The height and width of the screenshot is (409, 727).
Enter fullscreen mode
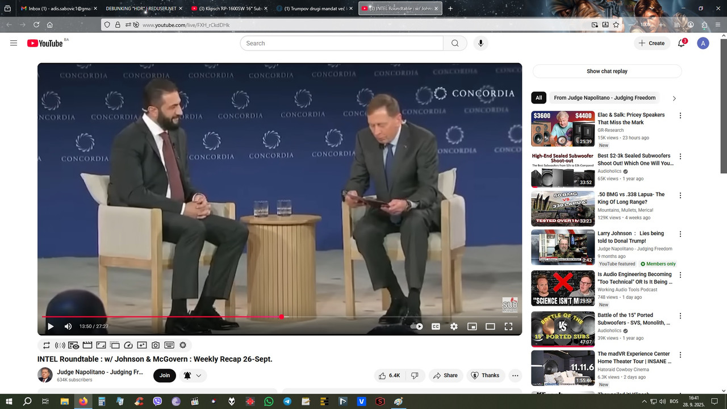click(x=508, y=327)
